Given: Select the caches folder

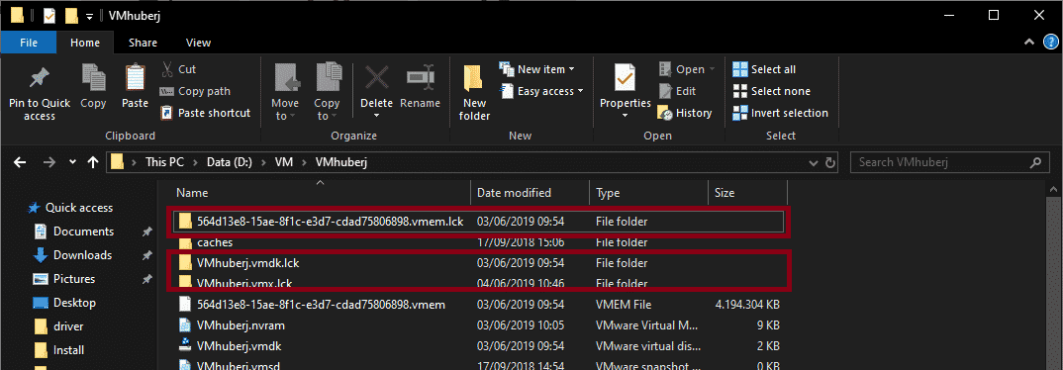Looking at the screenshot, I should [479, 242].
